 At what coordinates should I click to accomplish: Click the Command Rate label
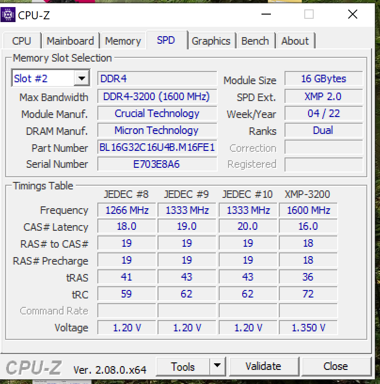pos(54,311)
